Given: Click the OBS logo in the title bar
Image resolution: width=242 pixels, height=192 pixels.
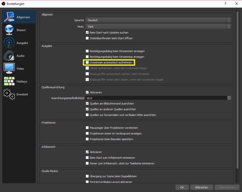Looking at the screenshot, I should pos(3,4).
